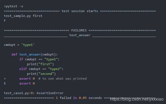
Task: Click the 'E' error line marker
Action: tap(5, 83)
